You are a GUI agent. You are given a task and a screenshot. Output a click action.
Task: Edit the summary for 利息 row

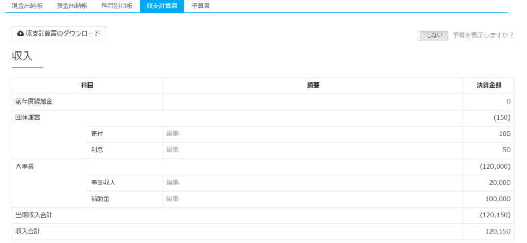click(172, 150)
